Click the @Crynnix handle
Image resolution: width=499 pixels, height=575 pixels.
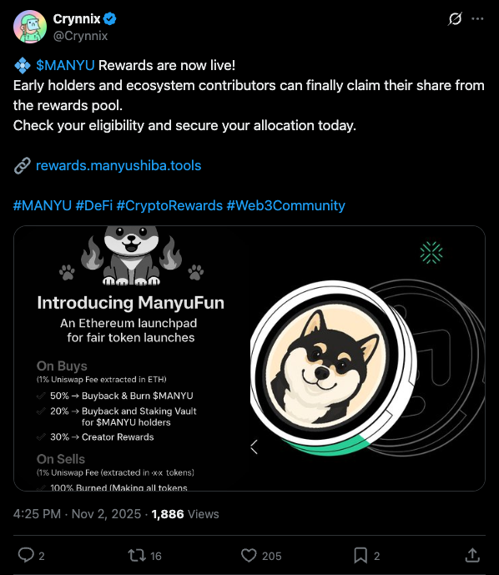80,36
